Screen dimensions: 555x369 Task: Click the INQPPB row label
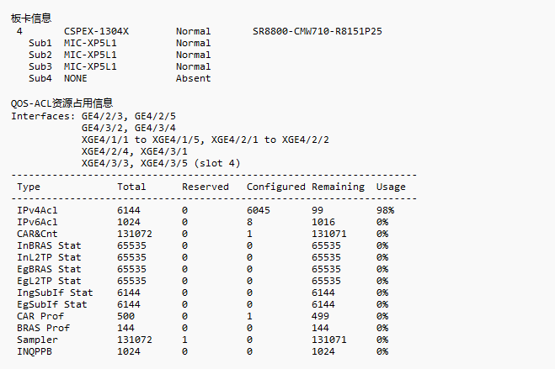coord(35,351)
